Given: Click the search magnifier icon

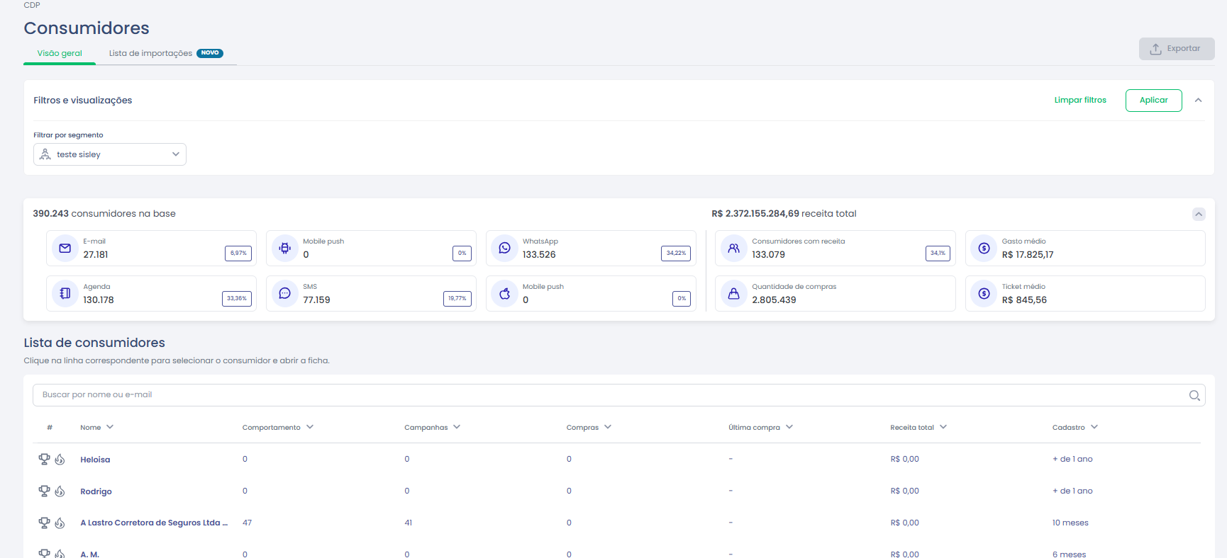Looking at the screenshot, I should point(1194,395).
